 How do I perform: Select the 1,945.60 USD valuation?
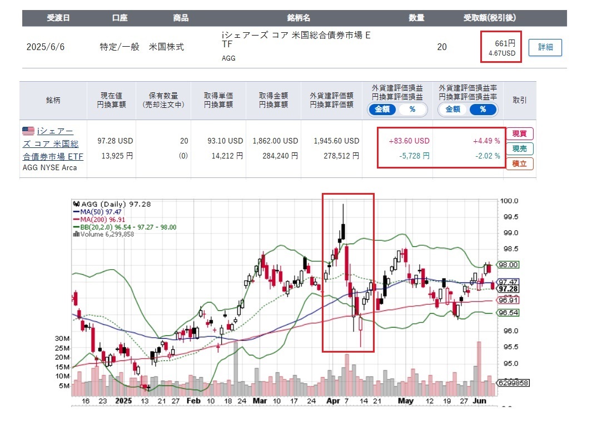[x=336, y=141]
